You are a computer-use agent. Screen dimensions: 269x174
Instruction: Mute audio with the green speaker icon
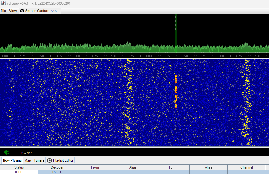7,152
